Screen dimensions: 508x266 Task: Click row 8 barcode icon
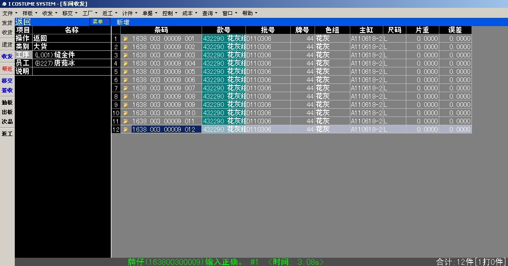[126, 96]
